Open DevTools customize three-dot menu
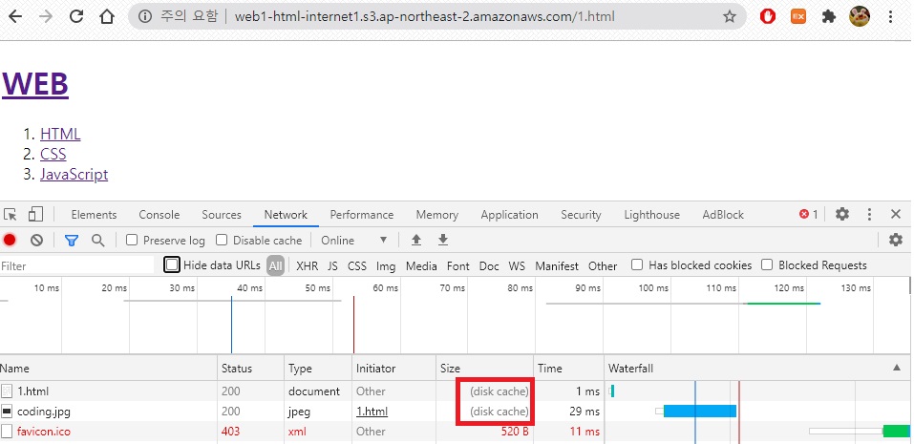The image size is (914, 444). click(869, 215)
